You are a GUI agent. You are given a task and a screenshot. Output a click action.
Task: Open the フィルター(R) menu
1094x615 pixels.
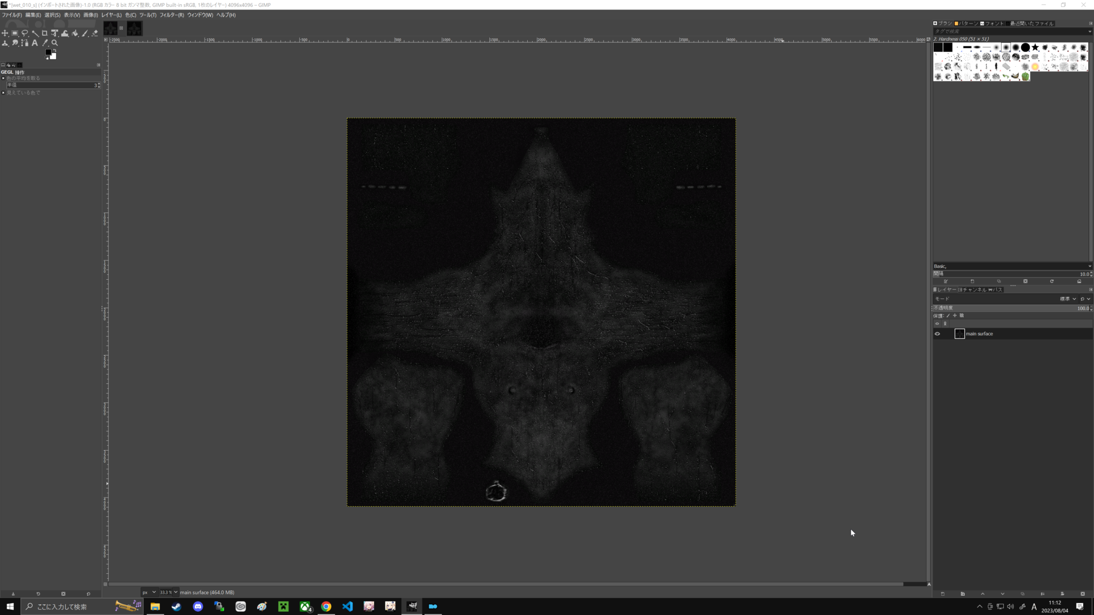coord(171,15)
